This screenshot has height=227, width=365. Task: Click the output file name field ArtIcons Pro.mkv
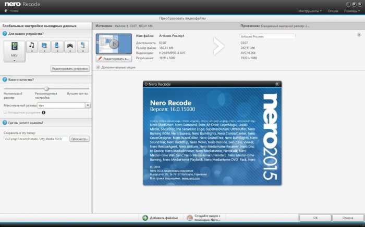click(x=267, y=36)
